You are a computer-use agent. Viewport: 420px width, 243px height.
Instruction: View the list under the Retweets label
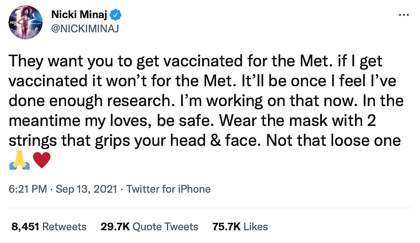tap(64, 227)
